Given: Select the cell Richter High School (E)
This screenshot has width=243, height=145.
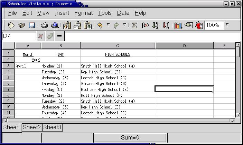Looking at the screenshot, I should click(x=118, y=90).
